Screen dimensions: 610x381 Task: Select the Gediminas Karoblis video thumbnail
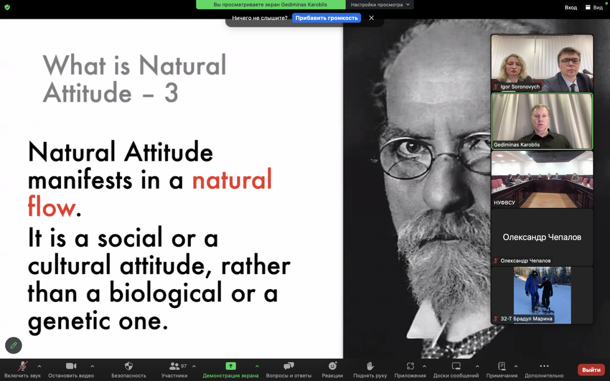[542, 121]
